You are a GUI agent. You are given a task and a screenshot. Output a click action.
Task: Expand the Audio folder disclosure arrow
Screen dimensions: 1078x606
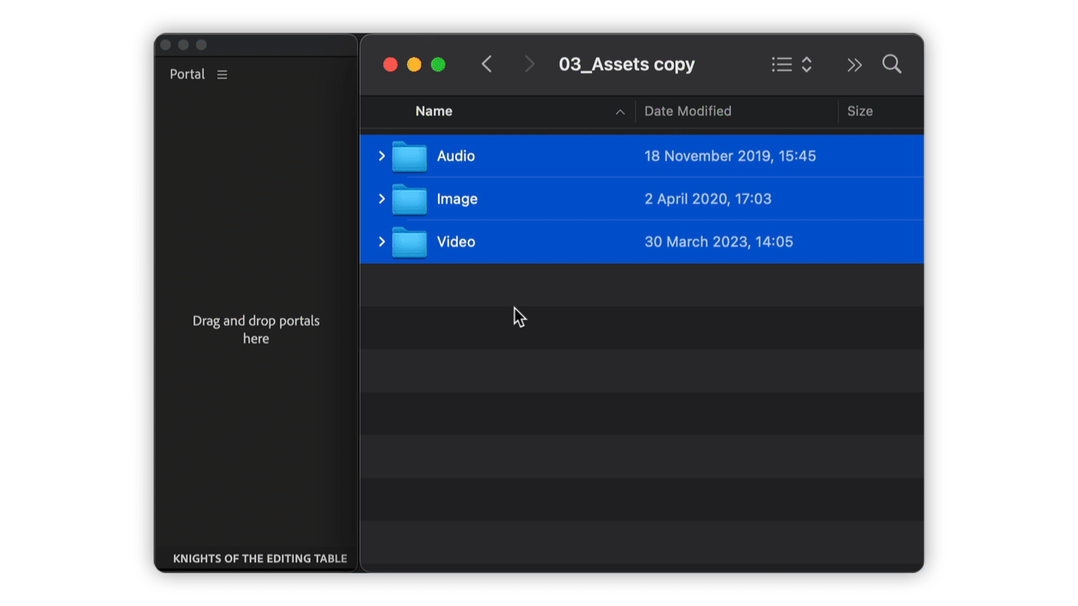click(x=382, y=157)
